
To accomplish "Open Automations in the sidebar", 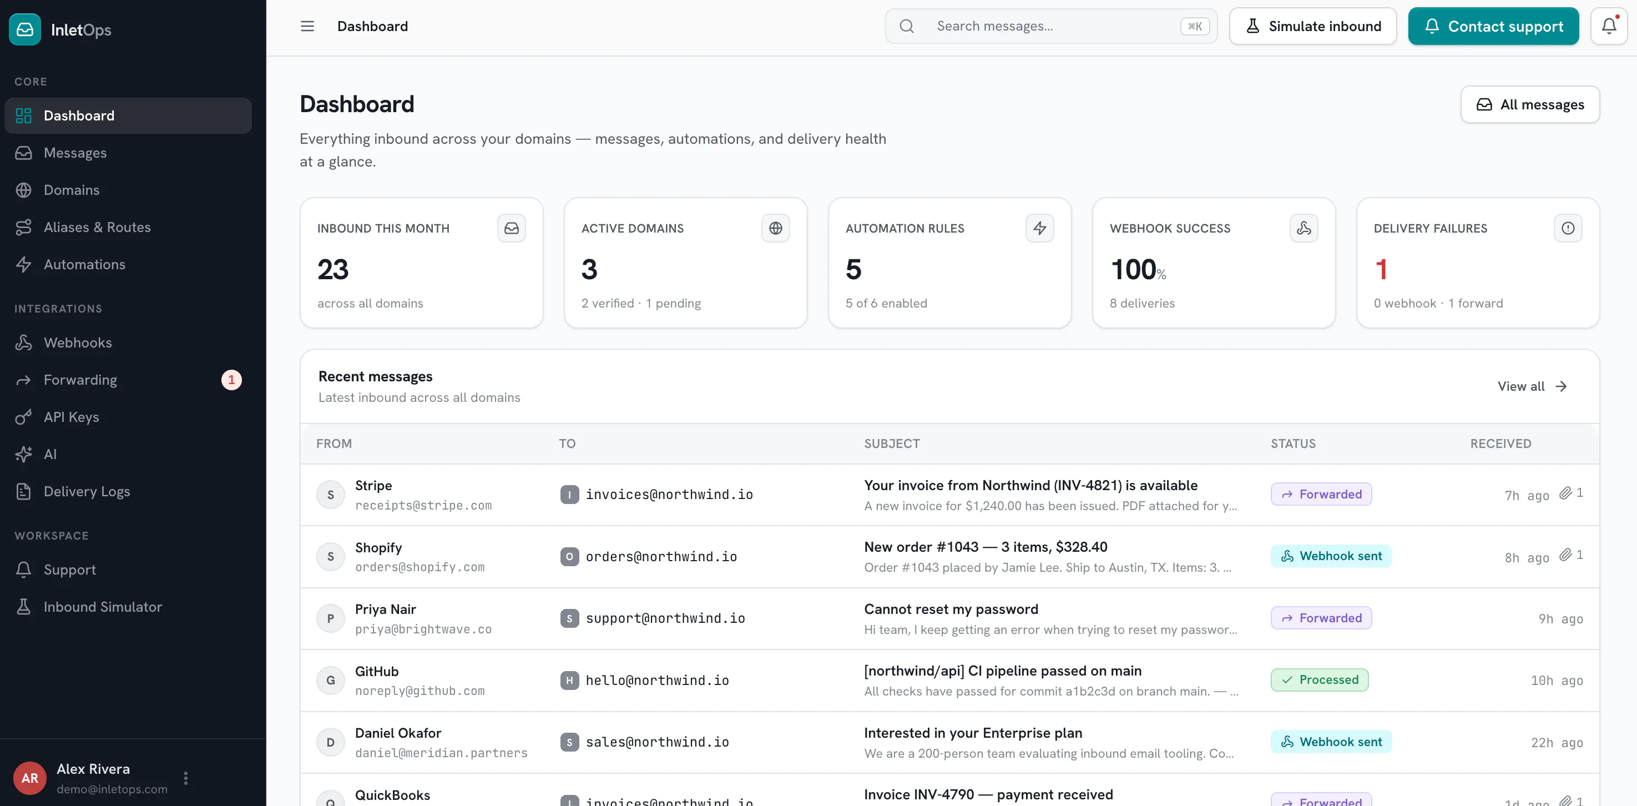I will (128, 264).
